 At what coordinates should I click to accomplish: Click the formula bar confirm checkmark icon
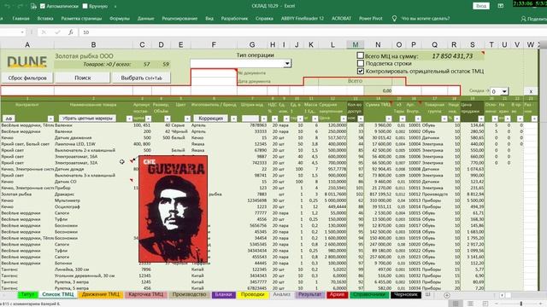click(57, 32)
